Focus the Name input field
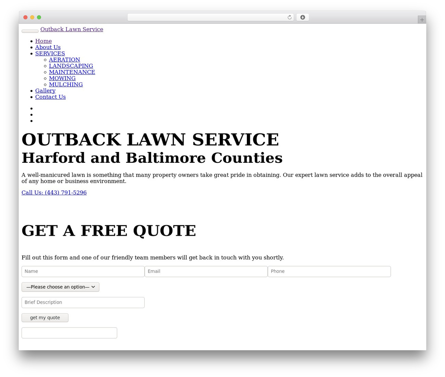This screenshot has height=377, width=445. tap(83, 272)
